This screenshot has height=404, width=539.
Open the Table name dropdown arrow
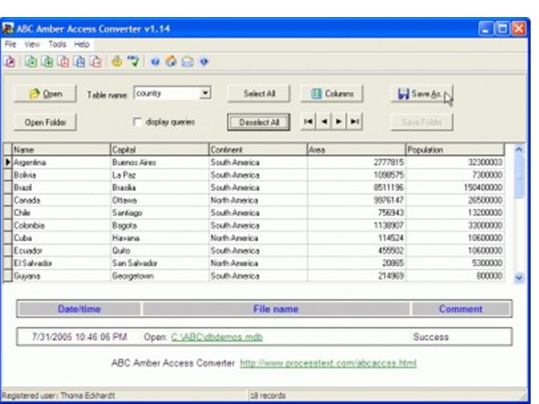(205, 93)
